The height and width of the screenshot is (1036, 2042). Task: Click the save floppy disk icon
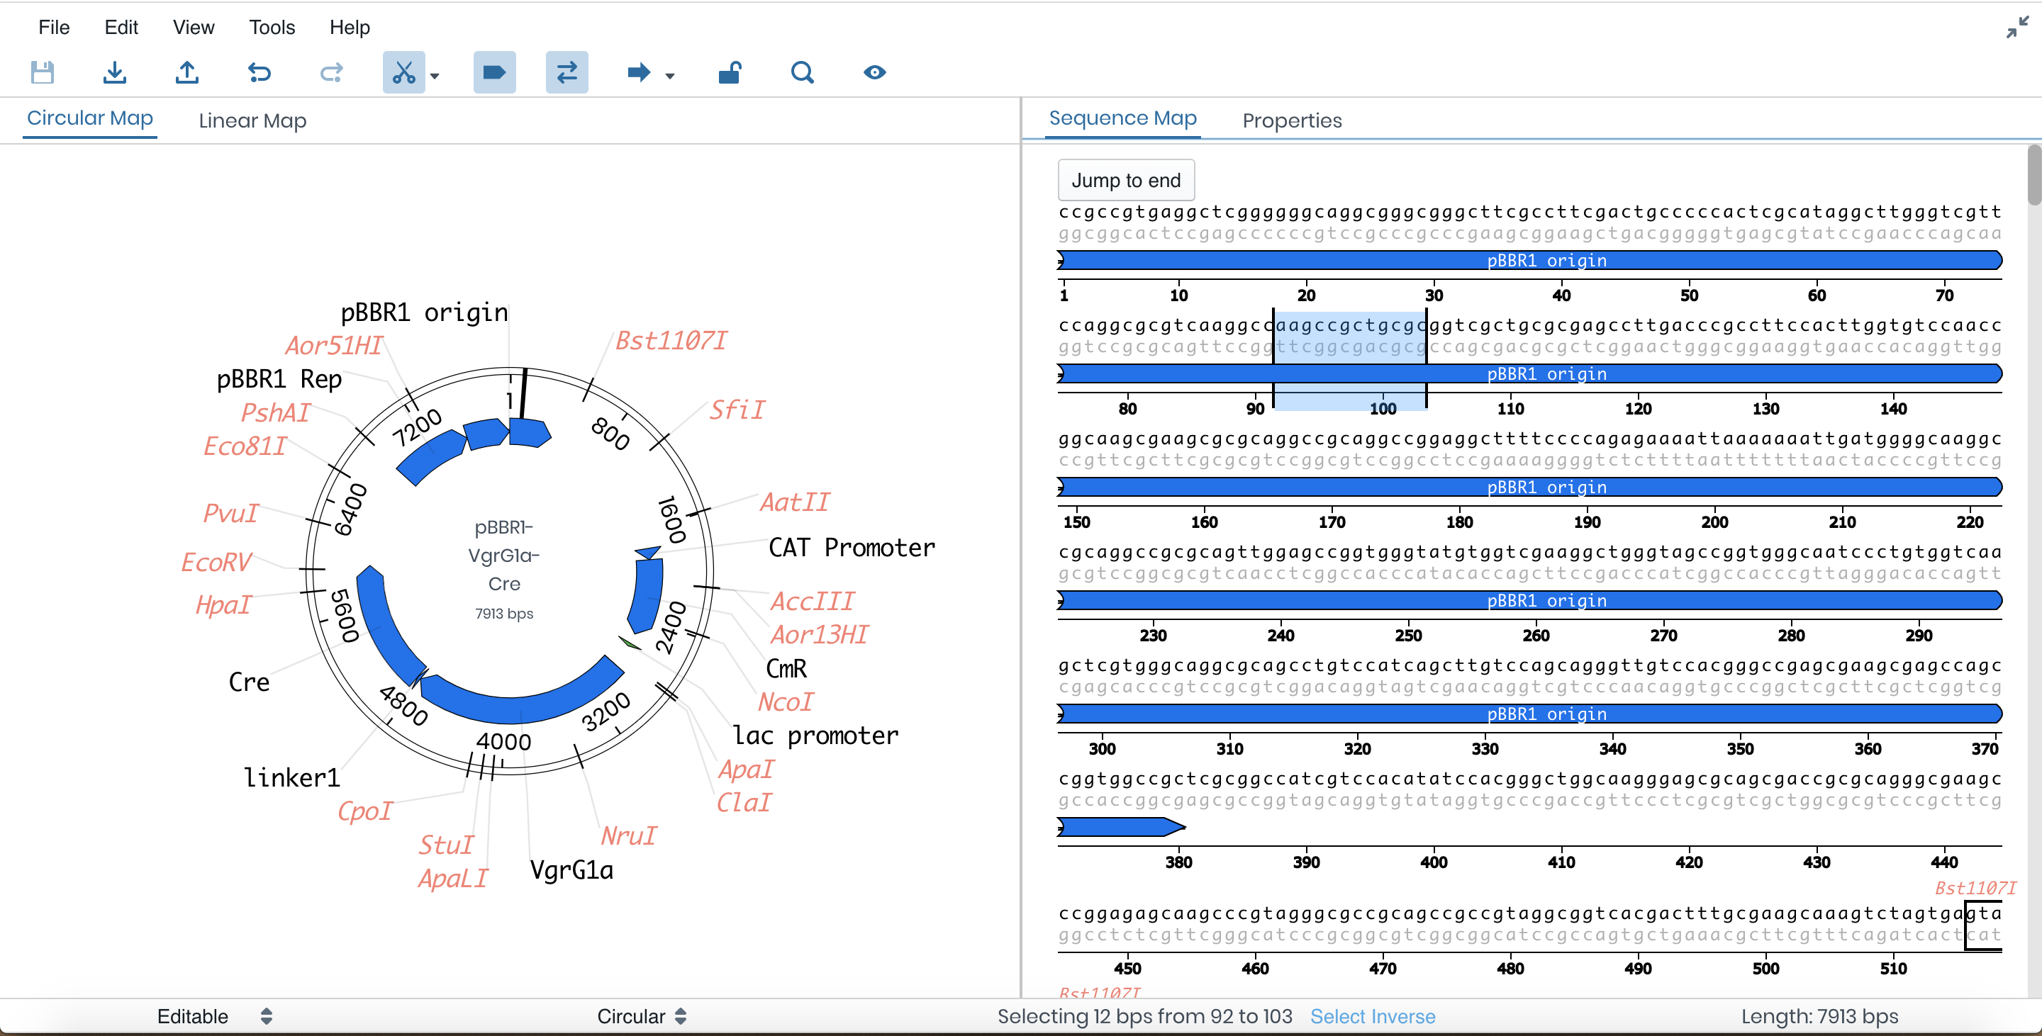tap(42, 73)
